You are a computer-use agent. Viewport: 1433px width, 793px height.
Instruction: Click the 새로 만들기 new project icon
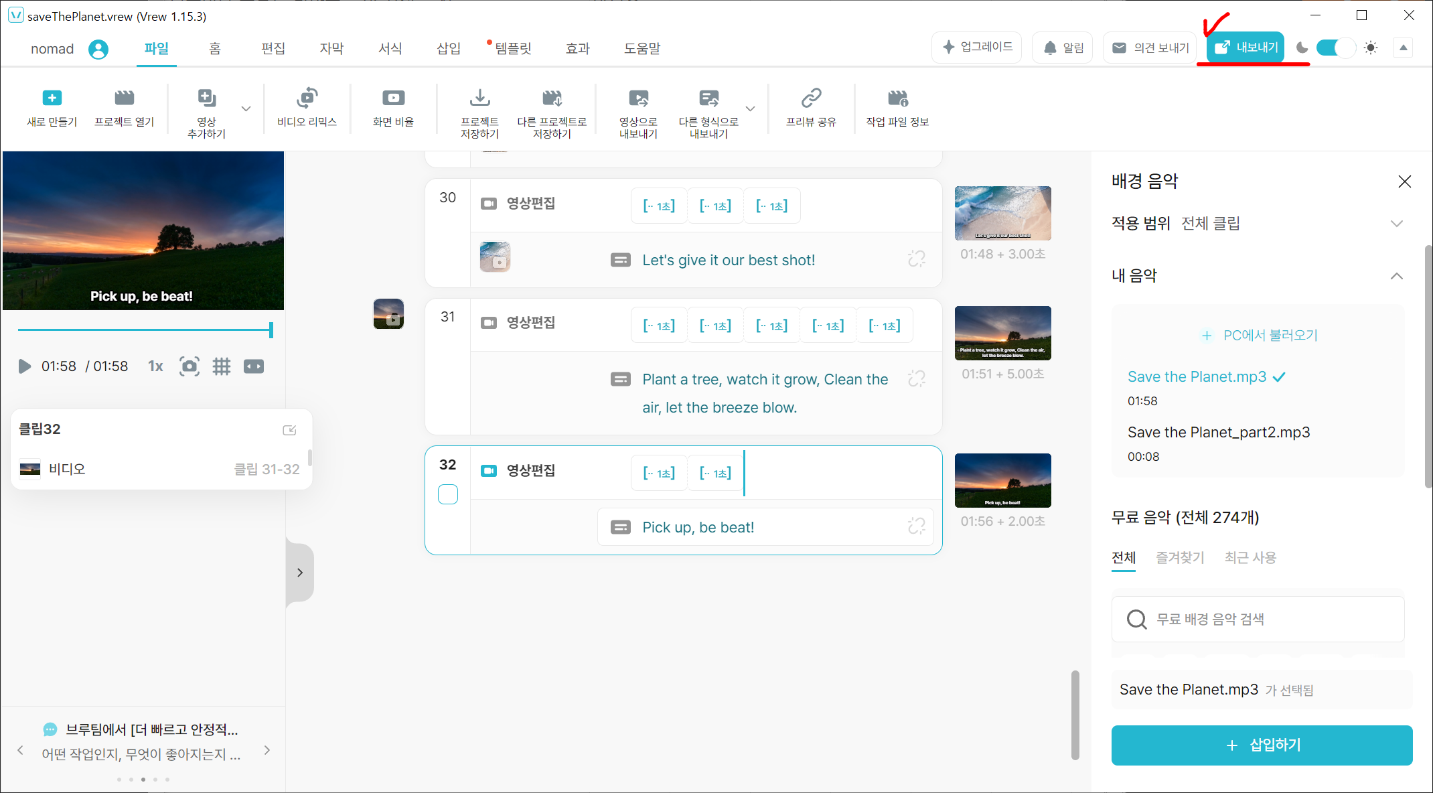[52, 98]
